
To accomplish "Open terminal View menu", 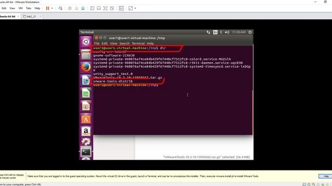I will pyautogui.click(x=114, y=43).
